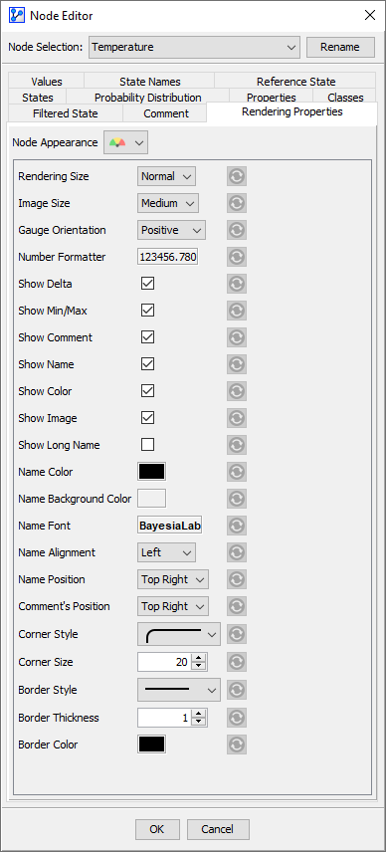The width and height of the screenshot is (386, 852).
Task: Open the Border Style dropdown
Action: tap(179, 690)
